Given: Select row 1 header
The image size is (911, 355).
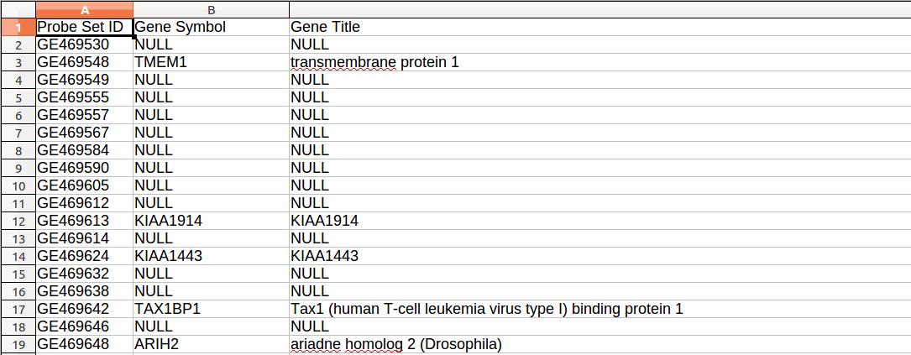Looking at the screenshot, I should coord(18,27).
